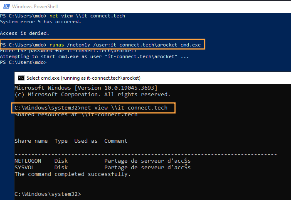
Task: Click the final C:\Windows\system32 prompt
Action: 47,194
